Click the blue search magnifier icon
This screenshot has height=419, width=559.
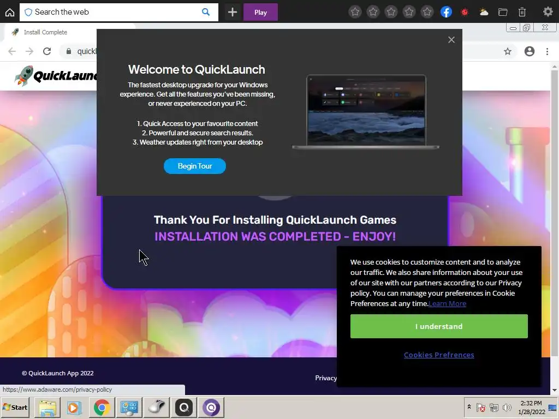tap(206, 12)
